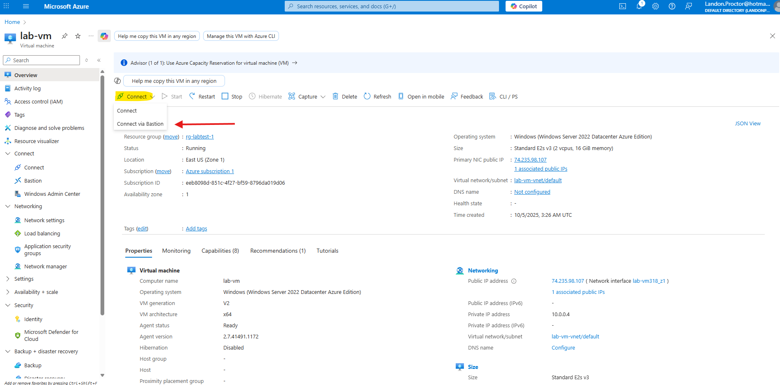Delete the virtual machine

click(x=345, y=96)
